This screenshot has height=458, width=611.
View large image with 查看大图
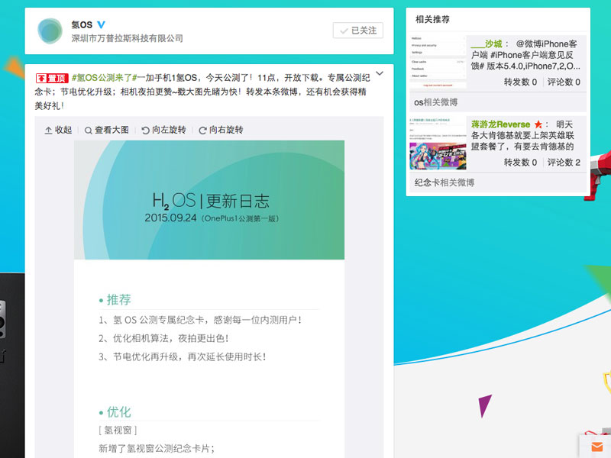point(107,130)
